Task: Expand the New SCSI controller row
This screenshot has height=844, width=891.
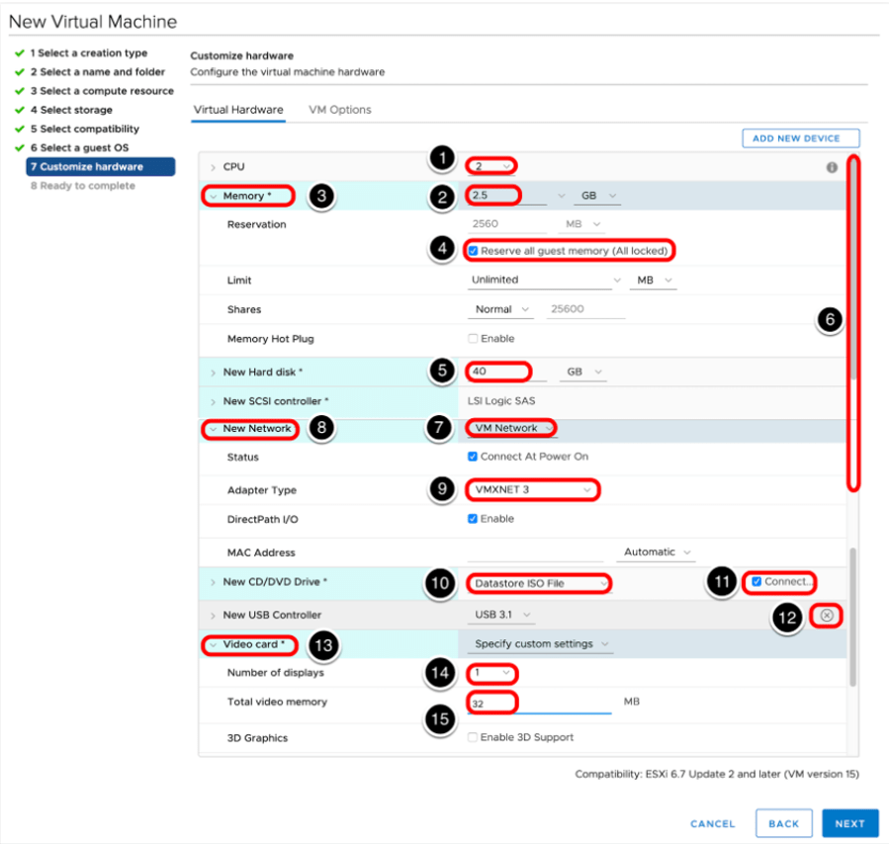Action: click(213, 401)
